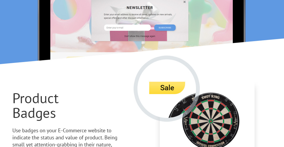Click the word Badges in heading
Image resolution: width=284 pixels, height=147 pixels.
tap(34, 113)
